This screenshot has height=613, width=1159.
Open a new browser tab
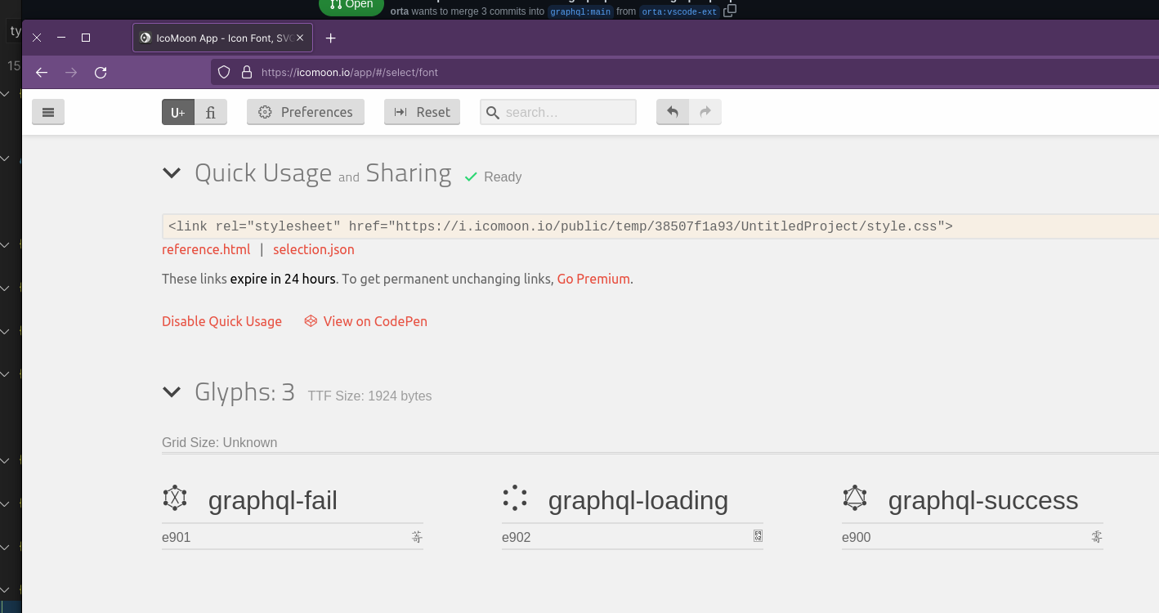[x=330, y=37]
